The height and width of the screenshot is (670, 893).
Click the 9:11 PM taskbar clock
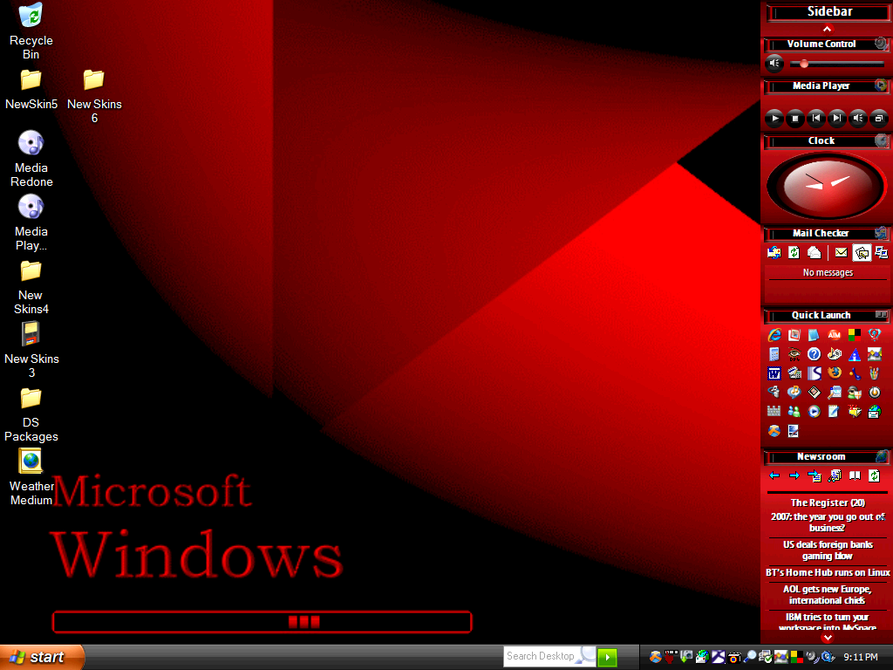pos(860,657)
